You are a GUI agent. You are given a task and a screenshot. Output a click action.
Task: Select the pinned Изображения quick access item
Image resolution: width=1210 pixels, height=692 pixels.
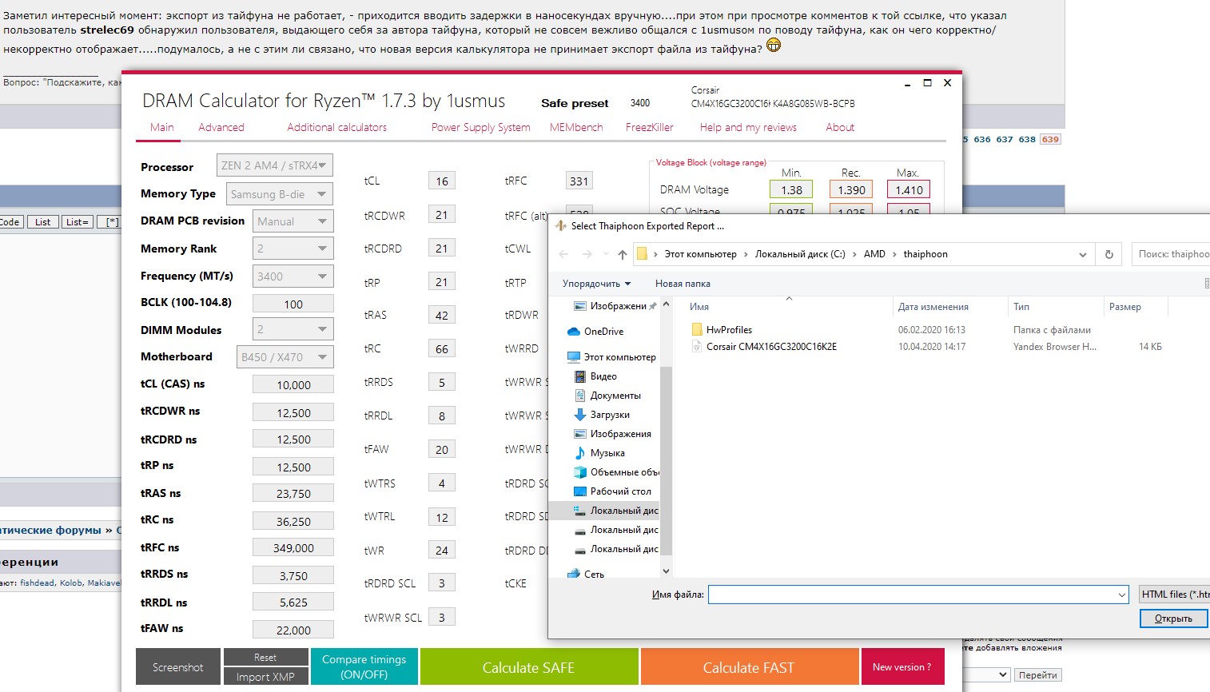click(615, 306)
